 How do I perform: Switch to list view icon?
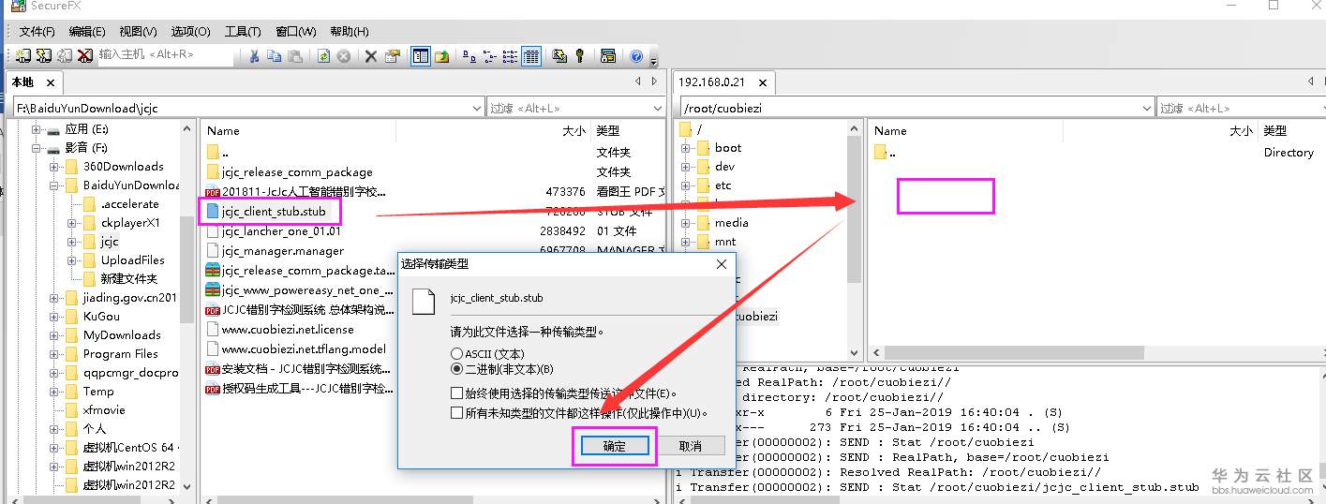(x=510, y=55)
